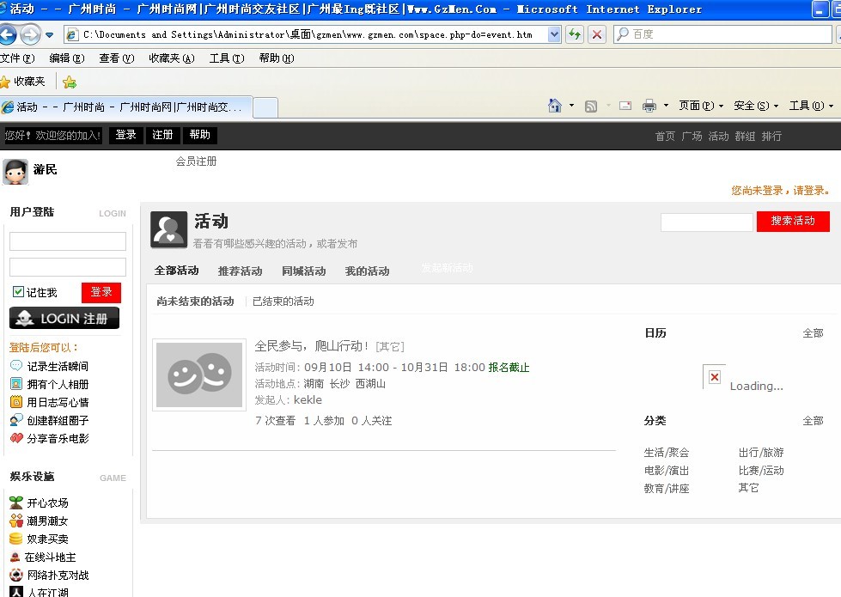Switch to the 推荐活动 tab

click(241, 271)
